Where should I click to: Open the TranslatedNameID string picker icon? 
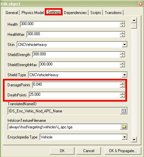[x=124, y=111]
